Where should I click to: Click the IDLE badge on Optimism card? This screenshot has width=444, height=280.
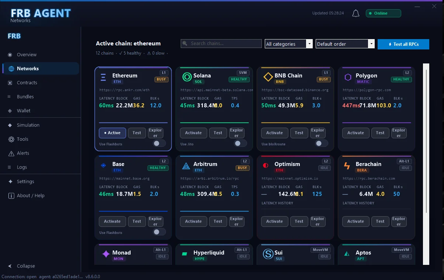coord(324,168)
